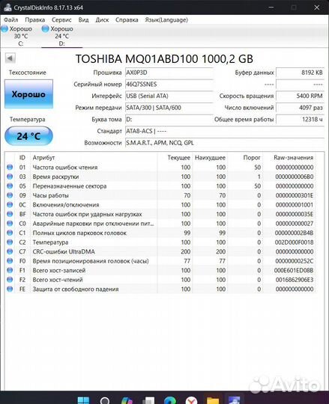Open the Windows Start menu
The width and height of the screenshot is (329, 404).
click(83, 400)
